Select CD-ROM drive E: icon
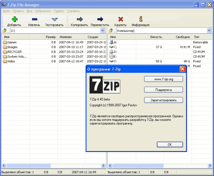Image resolution: width=214 pixels, height=176 pixels. point(111,57)
